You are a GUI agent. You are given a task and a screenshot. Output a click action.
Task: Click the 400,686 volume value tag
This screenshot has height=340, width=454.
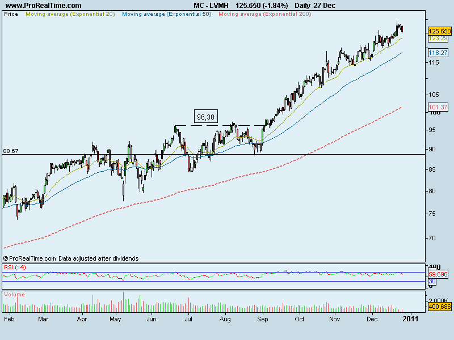[439, 307]
